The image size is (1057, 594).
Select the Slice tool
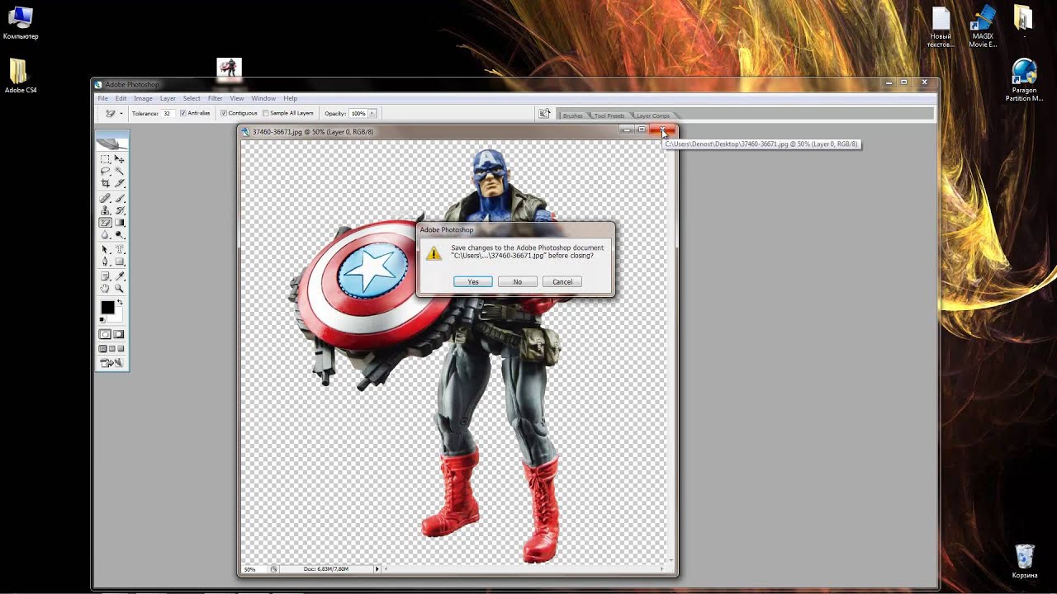(x=119, y=182)
